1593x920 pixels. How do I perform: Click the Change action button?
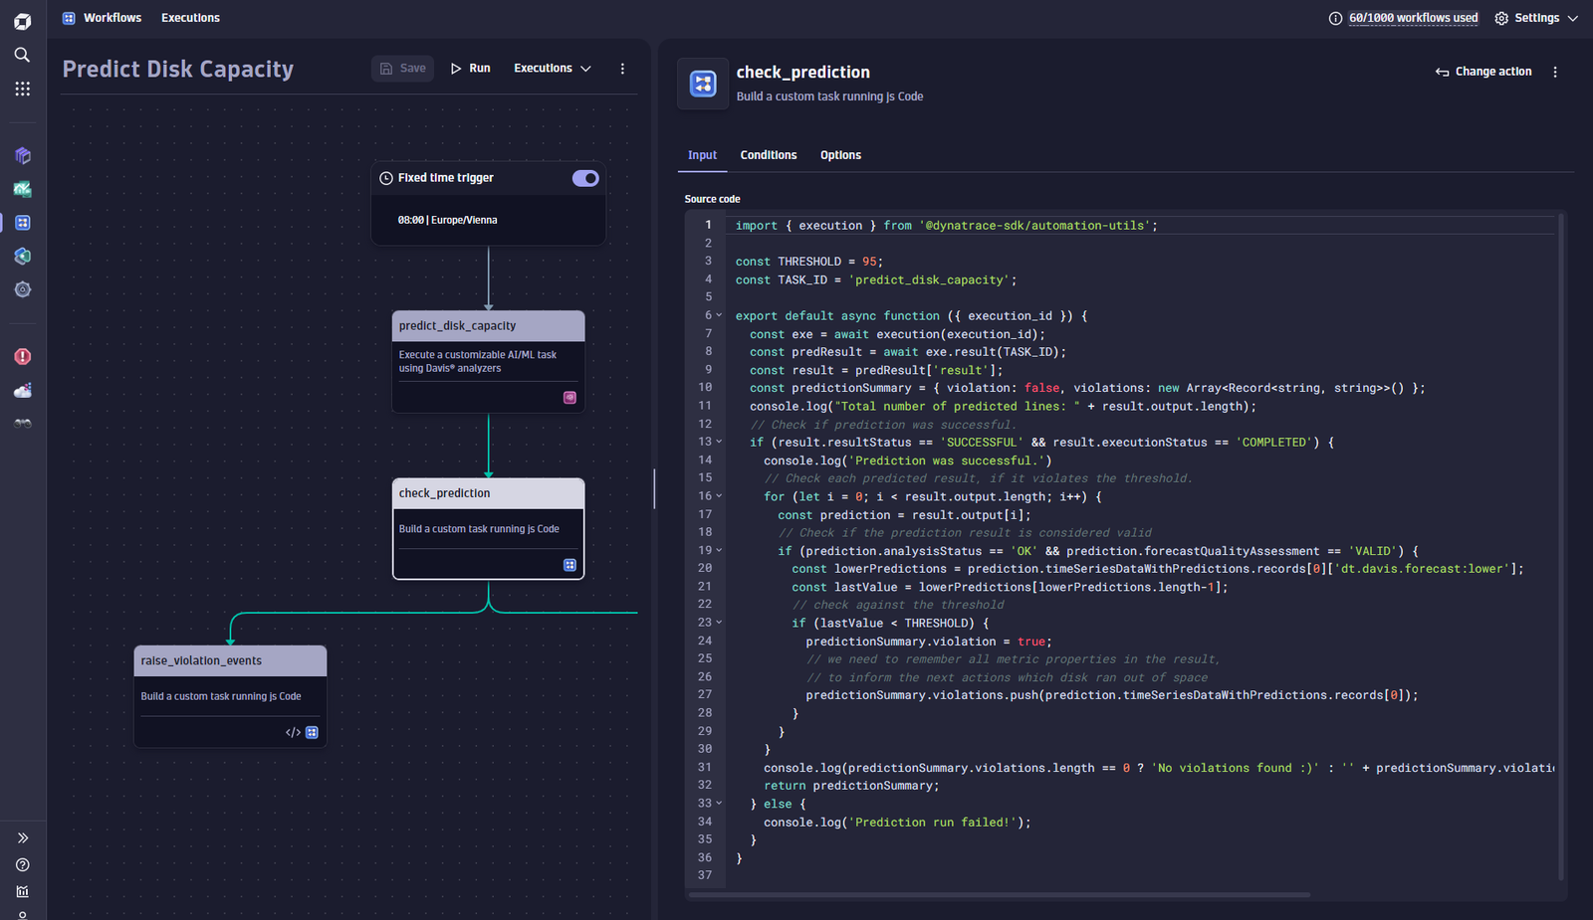click(1483, 72)
